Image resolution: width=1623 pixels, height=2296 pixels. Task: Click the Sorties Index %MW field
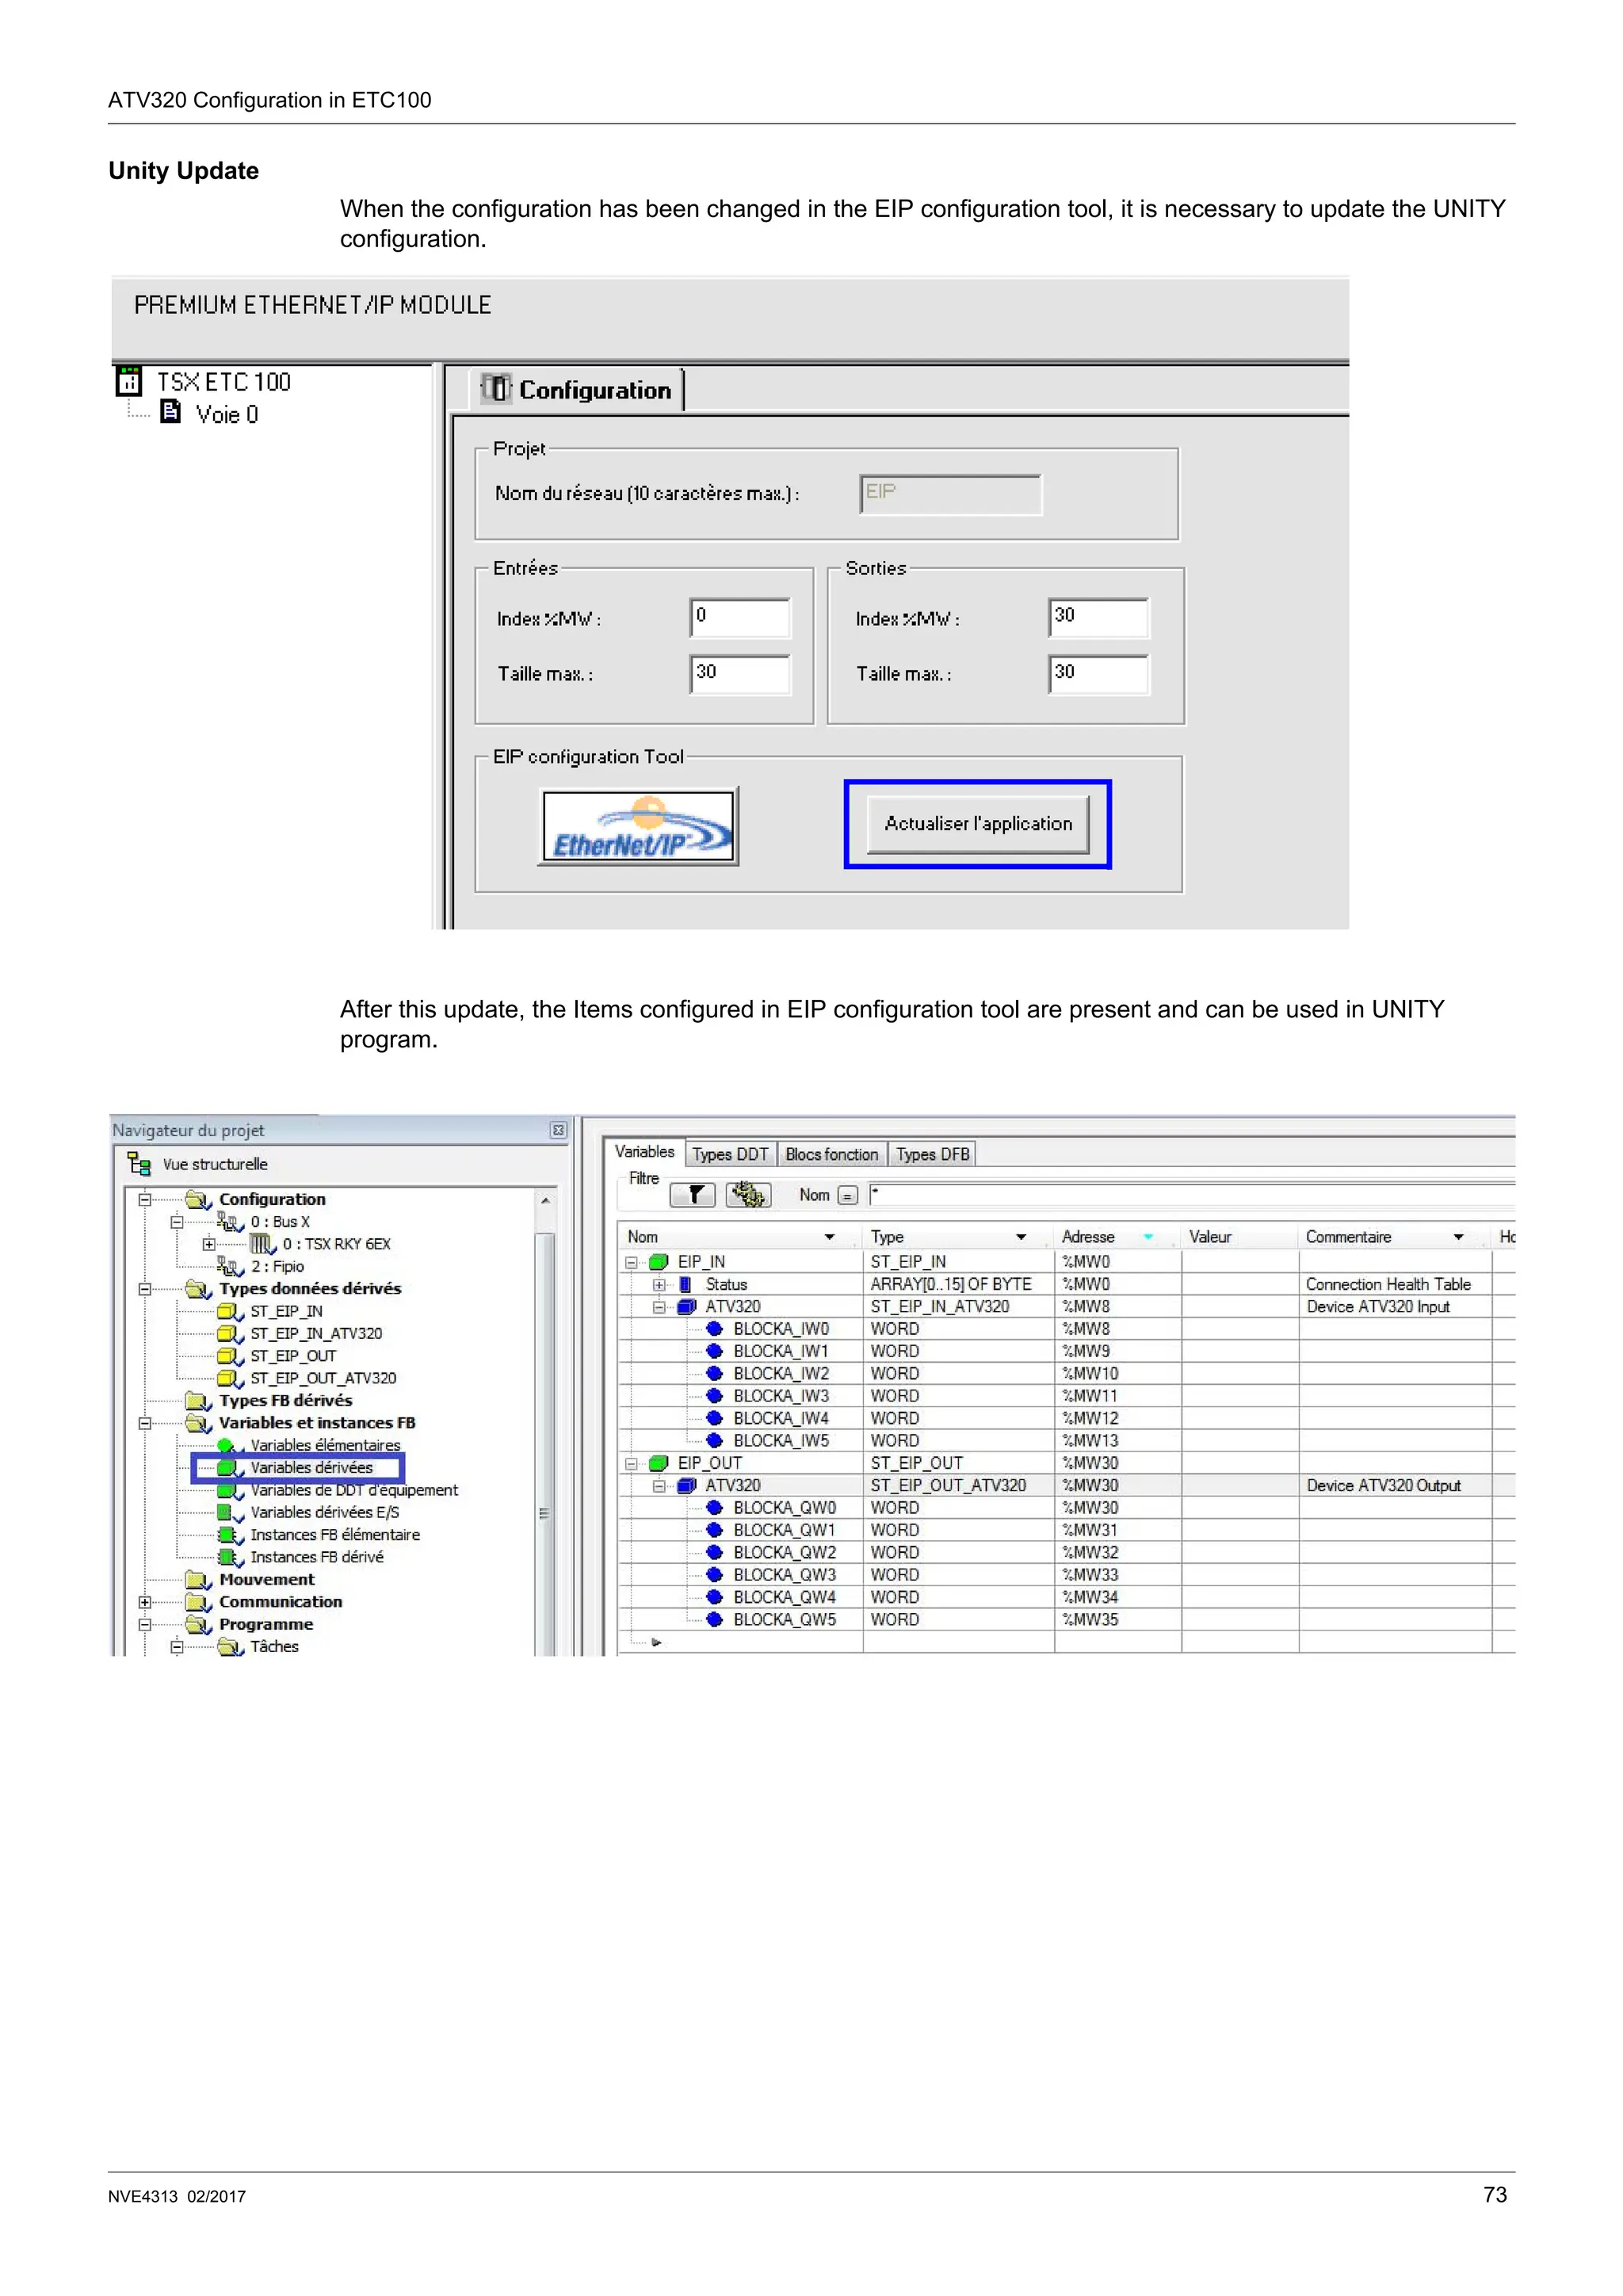point(1099,617)
